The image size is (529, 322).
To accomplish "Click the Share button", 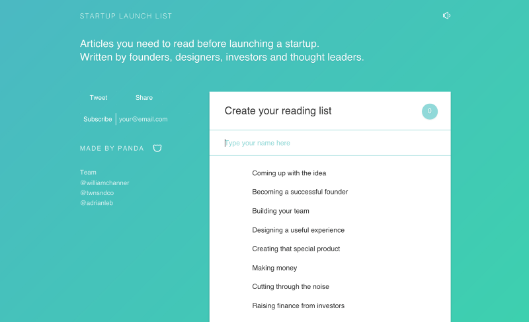I will (144, 98).
